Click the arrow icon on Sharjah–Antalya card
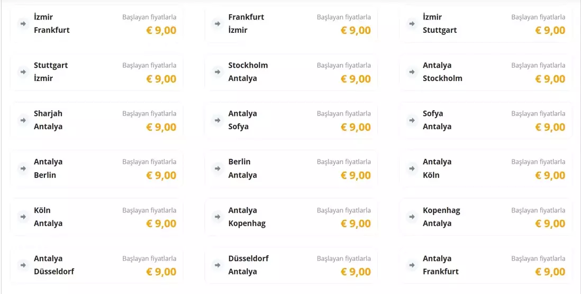Image resolution: width=581 pixels, height=294 pixels. [23, 120]
